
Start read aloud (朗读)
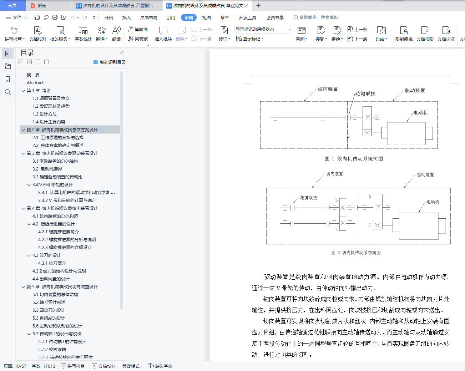(x=116, y=34)
